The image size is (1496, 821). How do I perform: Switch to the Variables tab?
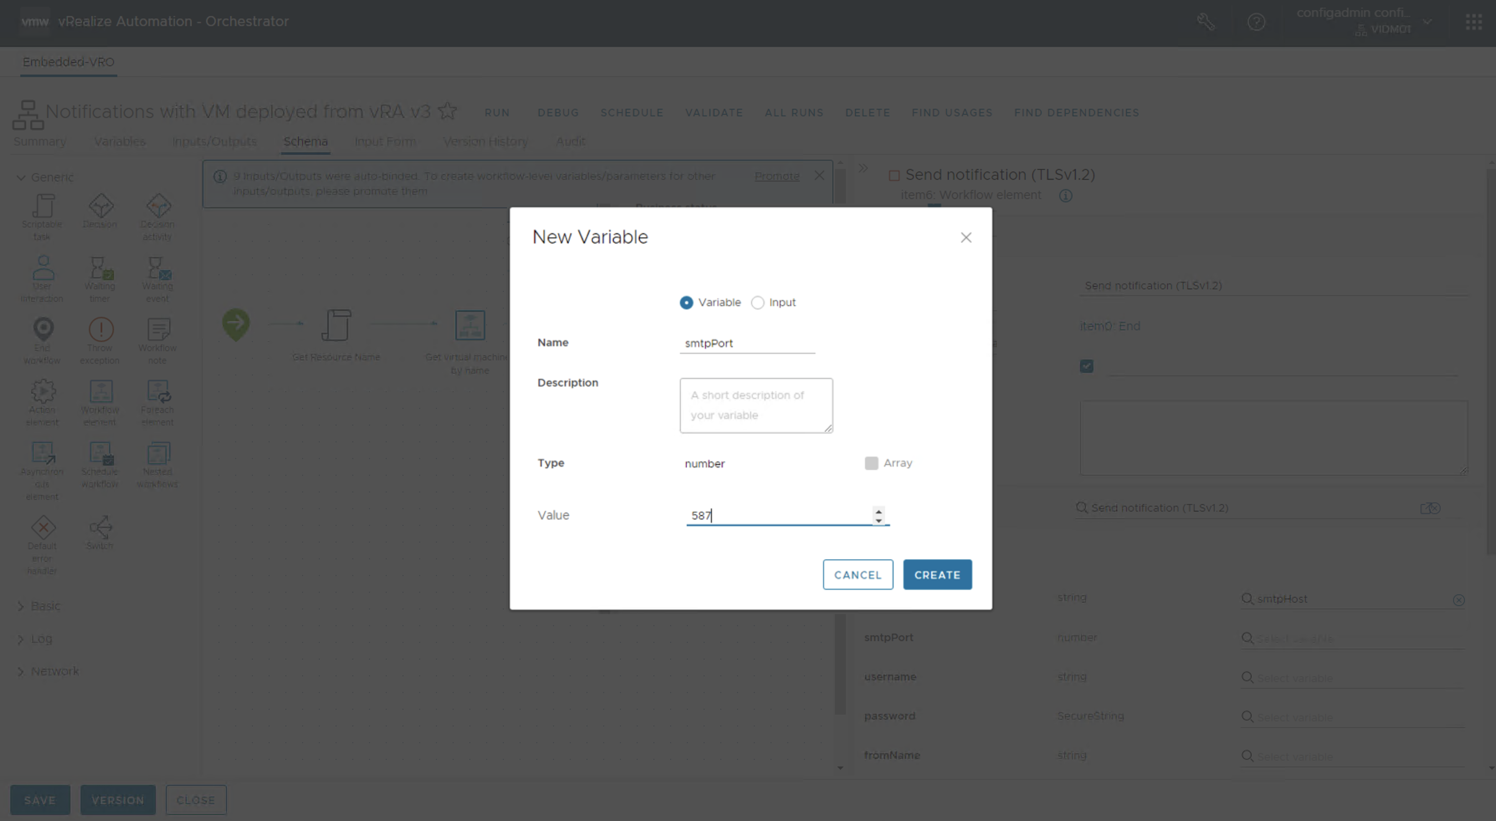click(120, 142)
